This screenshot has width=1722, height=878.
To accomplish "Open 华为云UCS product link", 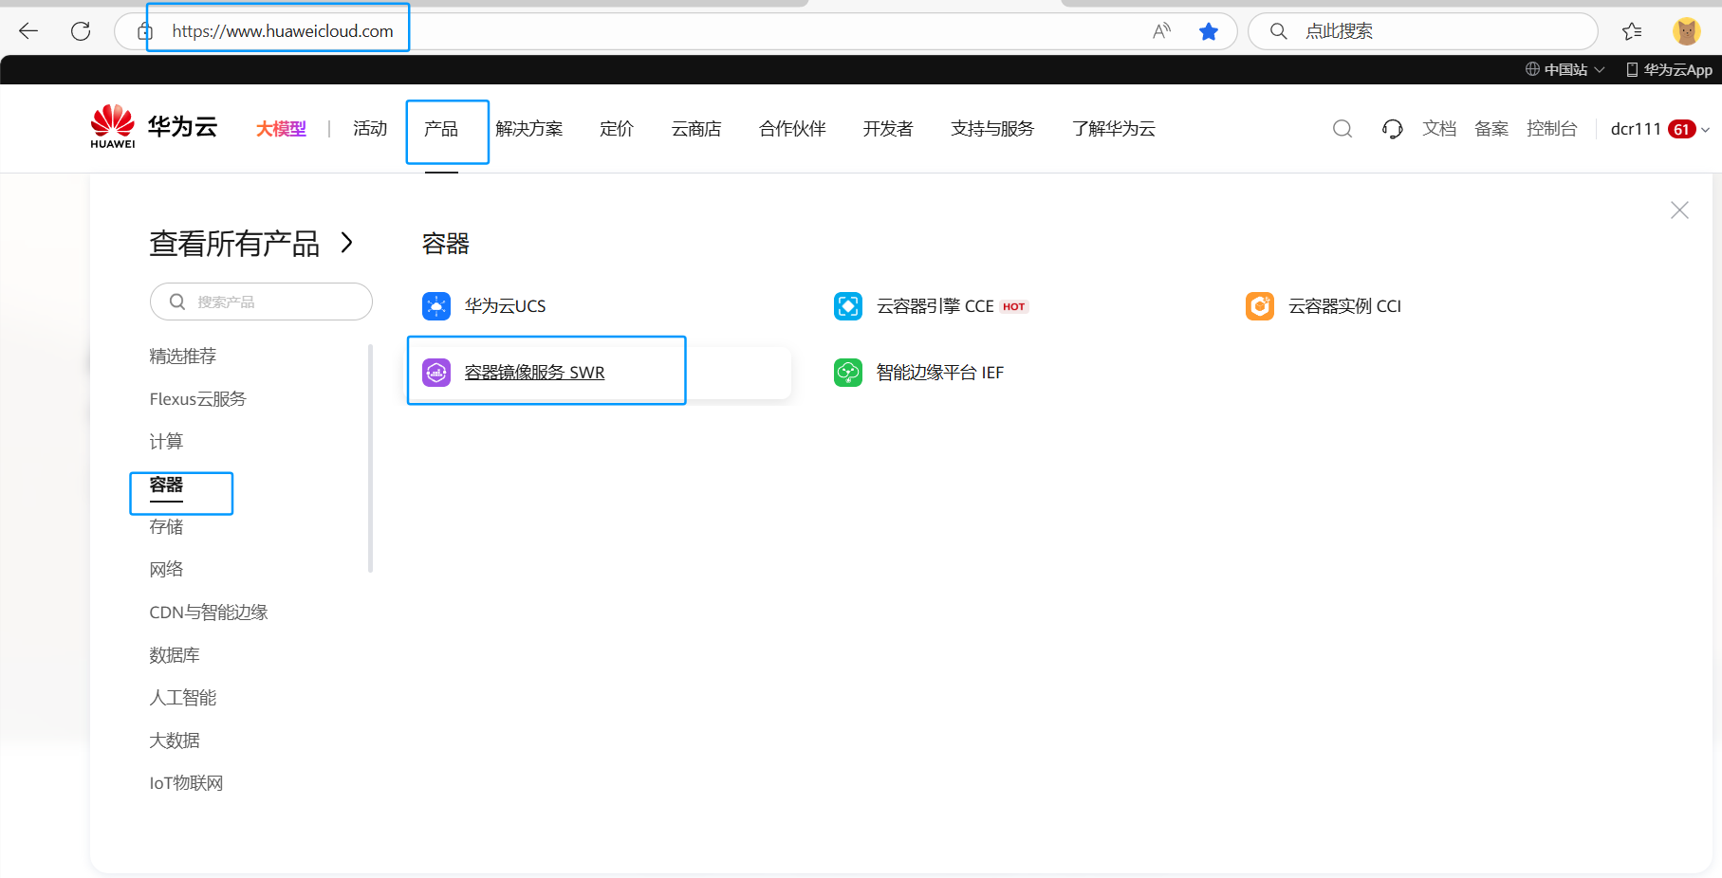I will coord(505,306).
